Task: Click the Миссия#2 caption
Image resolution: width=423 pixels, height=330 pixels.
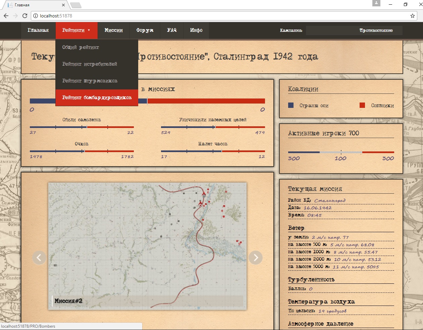Action: tap(68, 301)
